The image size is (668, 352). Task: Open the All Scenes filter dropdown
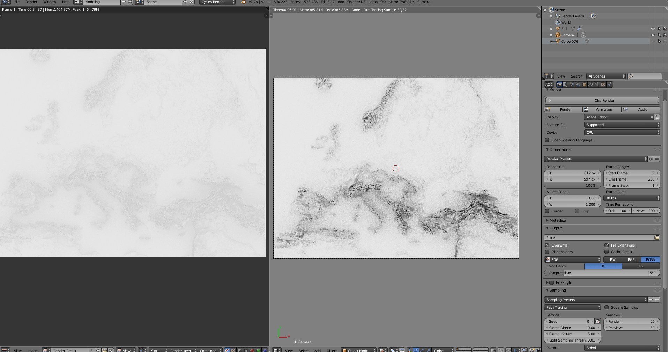pyautogui.click(x=606, y=76)
